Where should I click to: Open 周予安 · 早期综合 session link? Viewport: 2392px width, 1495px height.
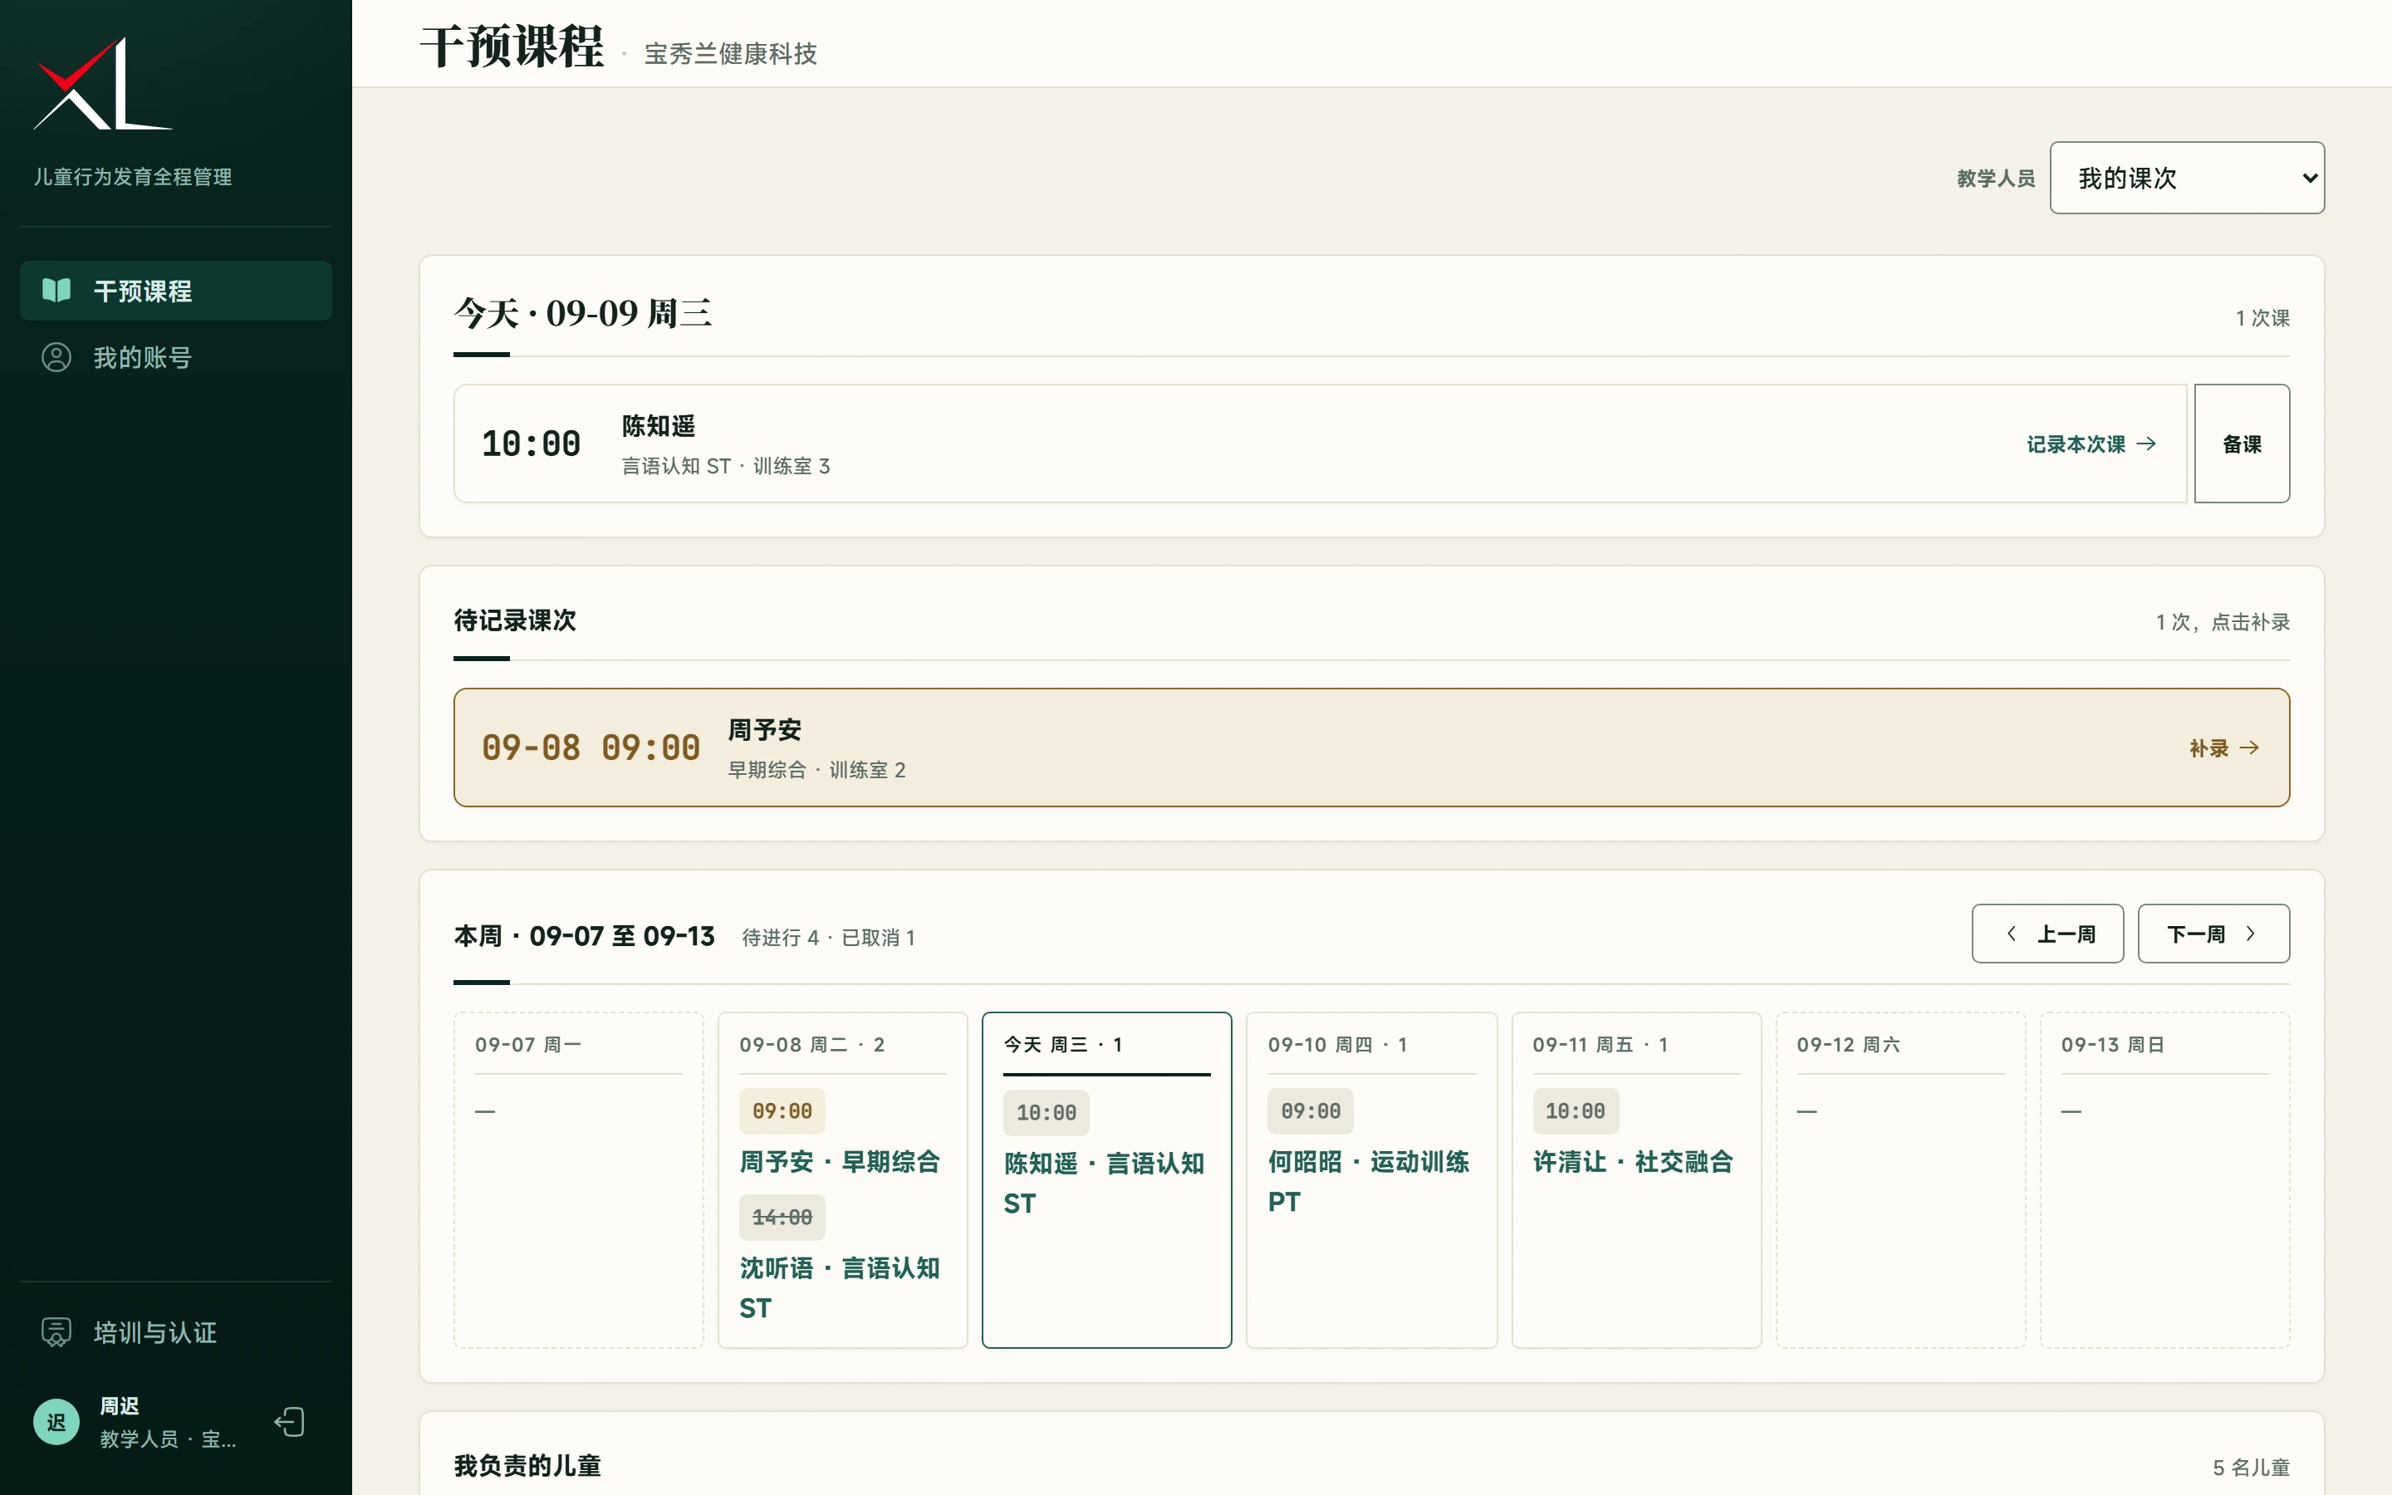pyautogui.click(x=839, y=1162)
